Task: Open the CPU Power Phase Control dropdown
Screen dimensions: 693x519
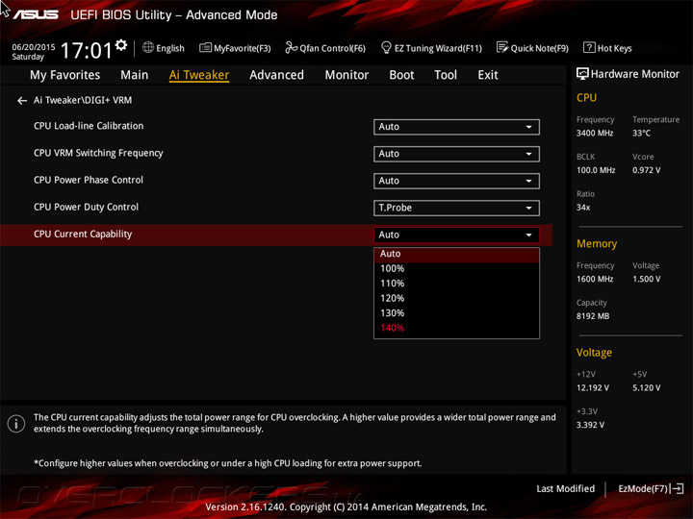Action: click(x=456, y=181)
